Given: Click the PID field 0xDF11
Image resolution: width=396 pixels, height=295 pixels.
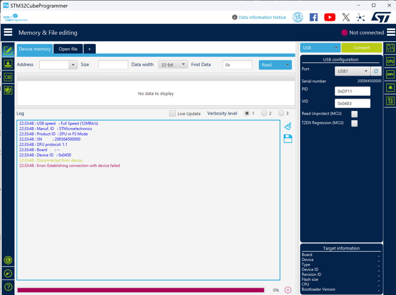Looking at the screenshot, I should 352,91.
